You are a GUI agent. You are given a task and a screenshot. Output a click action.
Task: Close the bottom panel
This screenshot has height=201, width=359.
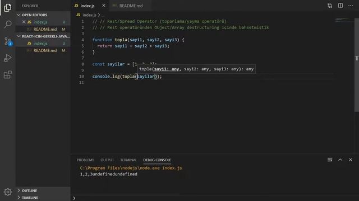click(351, 160)
